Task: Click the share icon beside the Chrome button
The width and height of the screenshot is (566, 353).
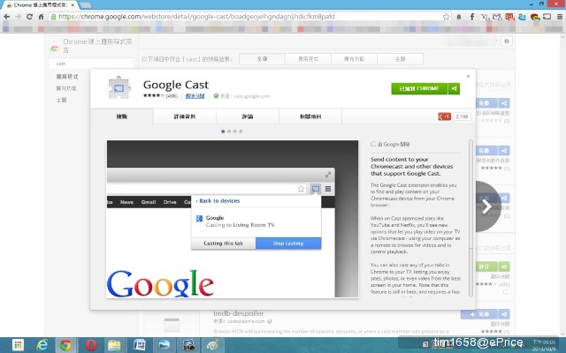Action: click(454, 88)
